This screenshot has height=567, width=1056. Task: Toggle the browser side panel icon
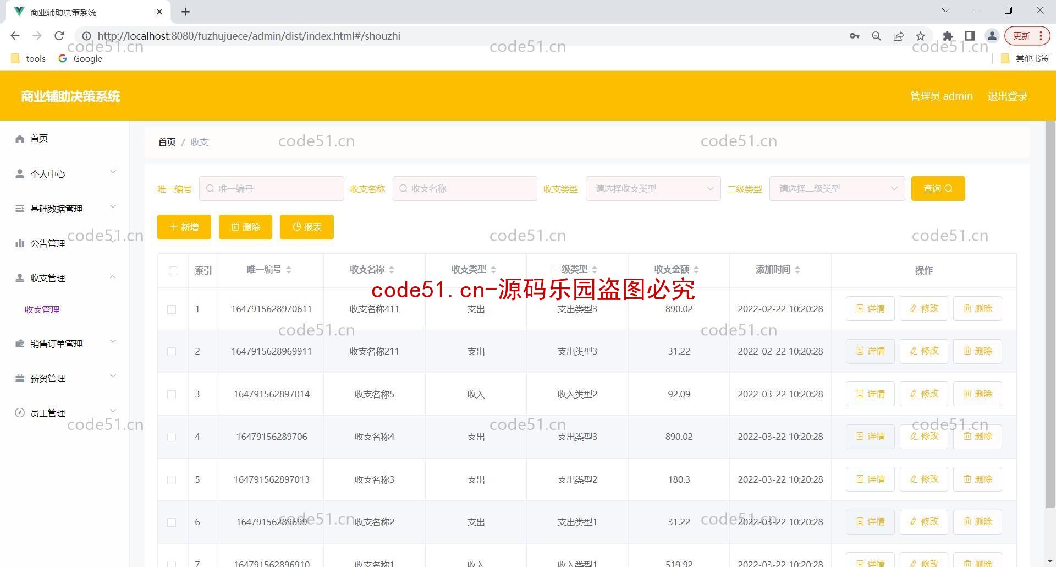[970, 36]
